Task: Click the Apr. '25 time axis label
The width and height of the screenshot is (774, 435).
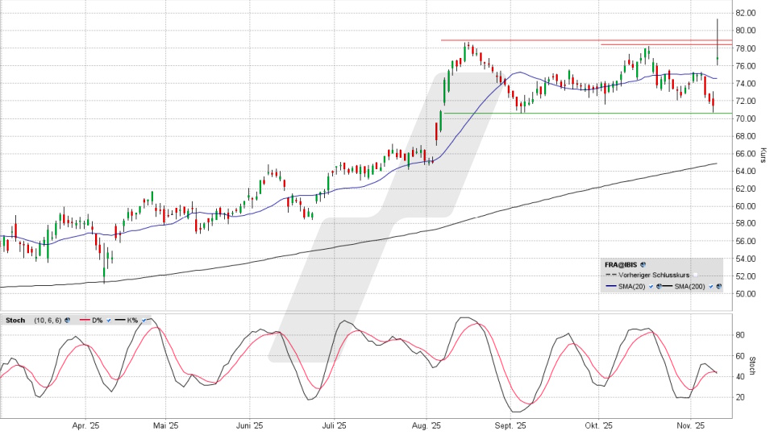Action: [x=85, y=425]
